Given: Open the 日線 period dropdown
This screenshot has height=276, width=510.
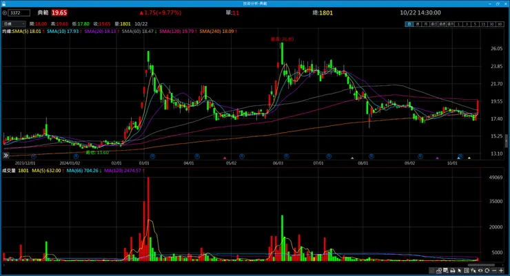Looking at the screenshot, I should [x=14, y=23].
